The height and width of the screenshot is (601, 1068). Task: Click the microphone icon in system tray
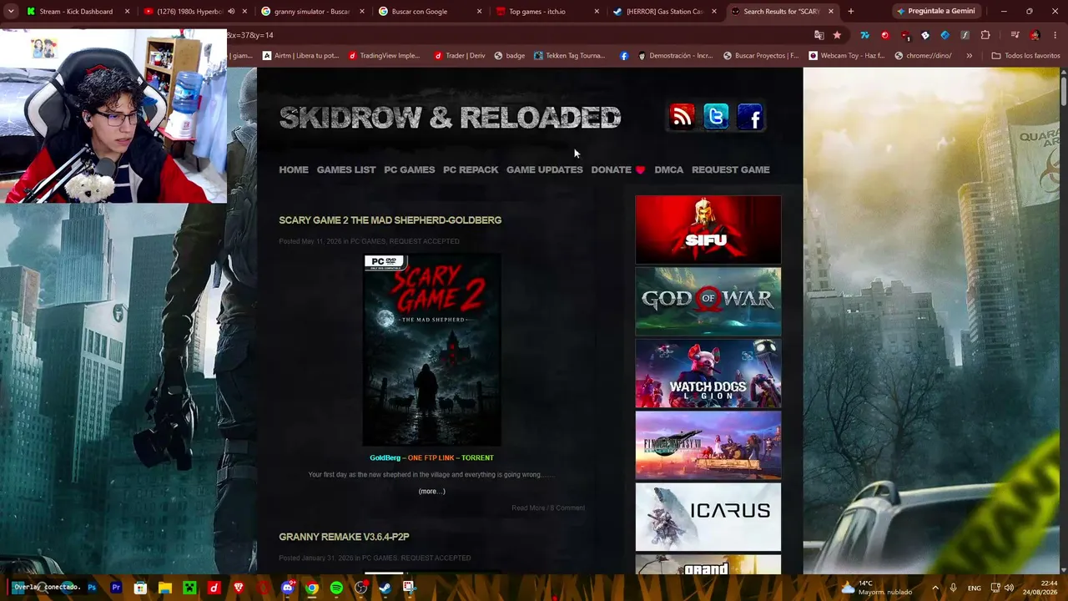coord(953,588)
